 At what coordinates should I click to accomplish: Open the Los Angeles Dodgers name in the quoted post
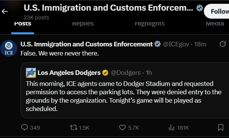pos(69,73)
